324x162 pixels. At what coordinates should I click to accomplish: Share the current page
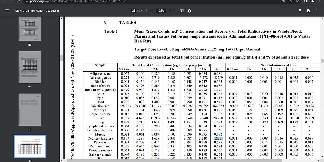[x=291, y=3]
